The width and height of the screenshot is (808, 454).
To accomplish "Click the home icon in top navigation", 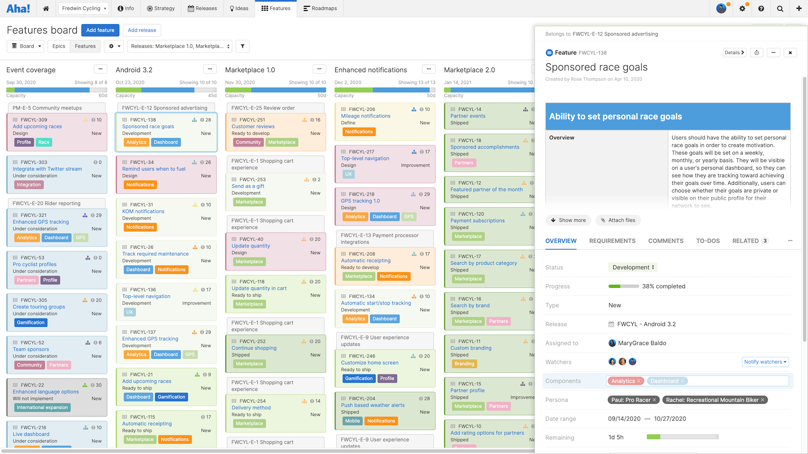I will [x=46, y=8].
